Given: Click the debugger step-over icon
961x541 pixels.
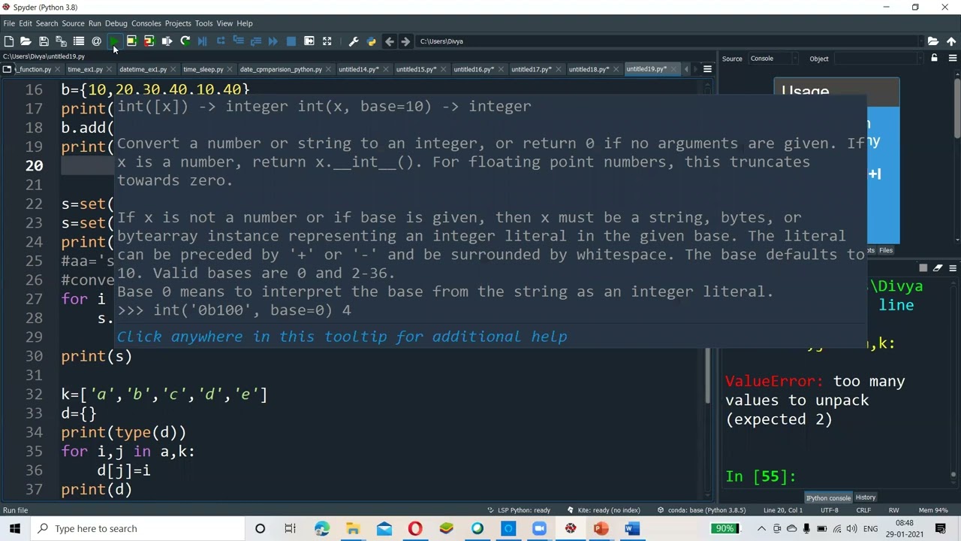Looking at the screenshot, I should coord(221,41).
